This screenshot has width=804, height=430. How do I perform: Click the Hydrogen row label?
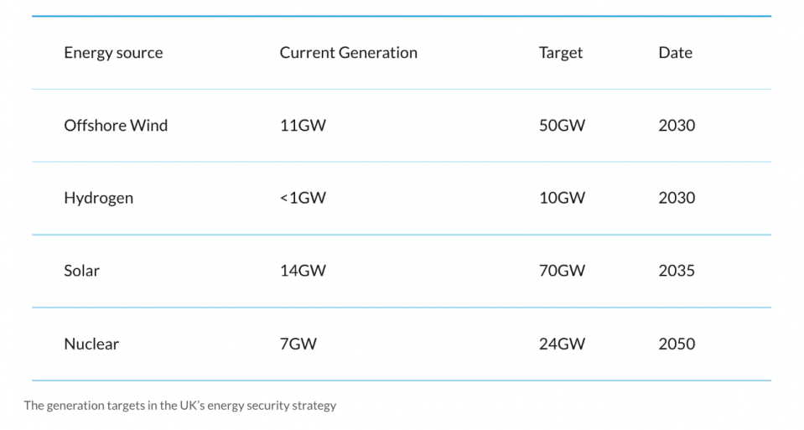click(98, 199)
